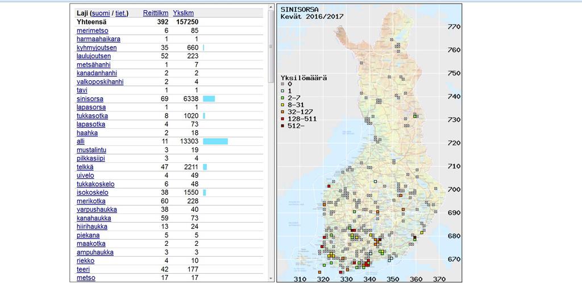Open the metso species link
Image resolution: width=582 pixels, height=284 pixels.
pyautogui.click(x=86, y=278)
